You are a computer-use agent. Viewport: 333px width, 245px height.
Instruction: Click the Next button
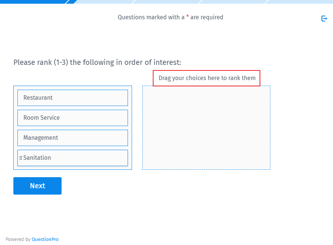pos(37,186)
